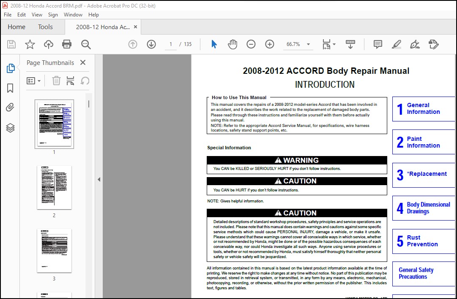The width and height of the screenshot is (457, 299).
Task: Click the thumbnails panel scrollbar handle
Action: pos(89,104)
